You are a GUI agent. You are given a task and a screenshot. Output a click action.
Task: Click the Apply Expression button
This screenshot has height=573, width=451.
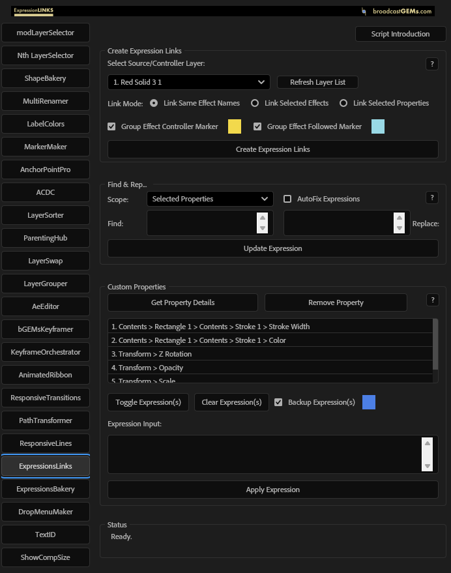pyautogui.click(x=273, y=490)
